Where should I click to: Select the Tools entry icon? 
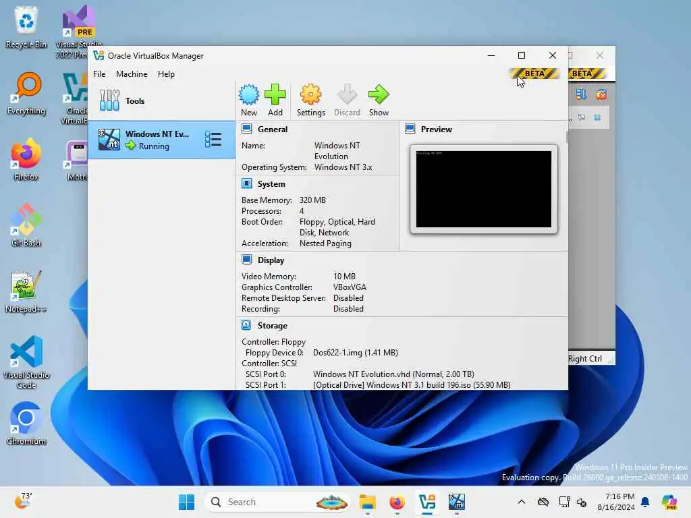coord(109,100)
